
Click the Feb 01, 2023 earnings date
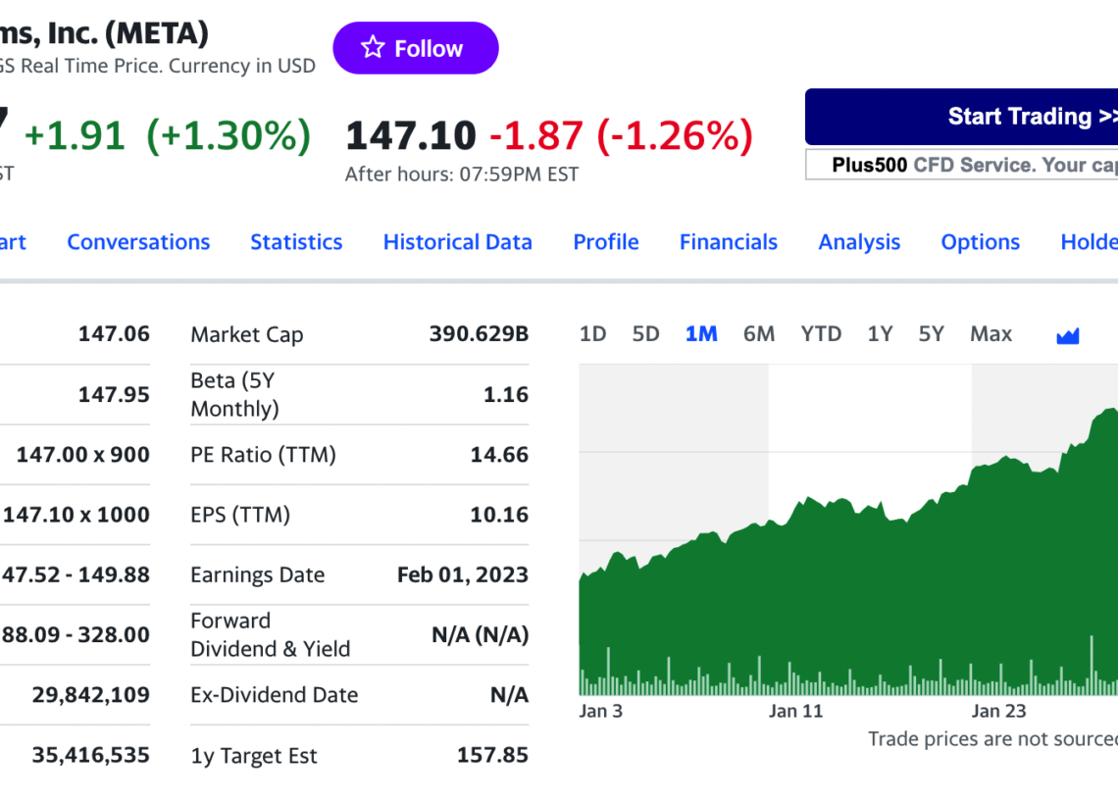tap(462, 574)
